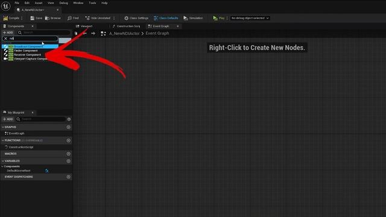This screenshot has height=217, width=386.
Task: Open Class Settings
Action: [136, 18]
